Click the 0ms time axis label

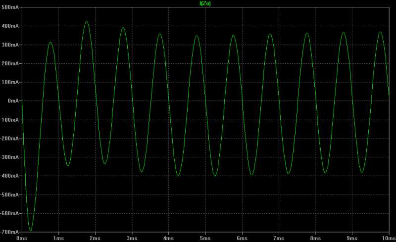[x=22, y=238]
